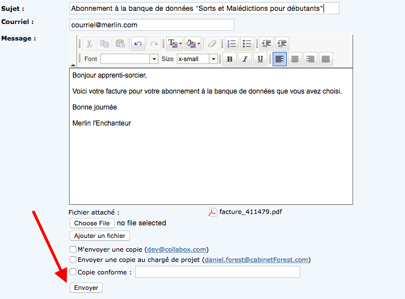Click in the Courriel input field
Screen dimensions: 405x299
[x=152, y=25]
